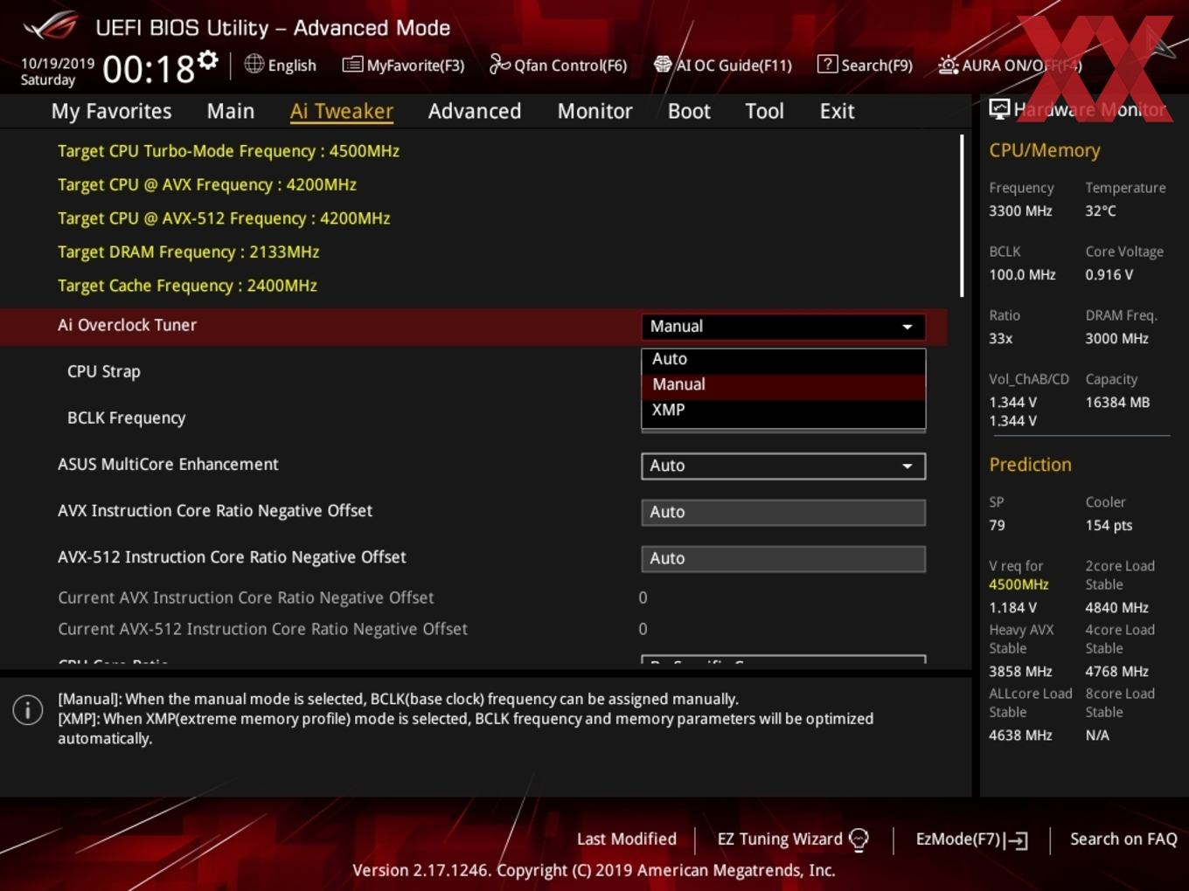Open the Monitor tab

click(x=594, y=111)
